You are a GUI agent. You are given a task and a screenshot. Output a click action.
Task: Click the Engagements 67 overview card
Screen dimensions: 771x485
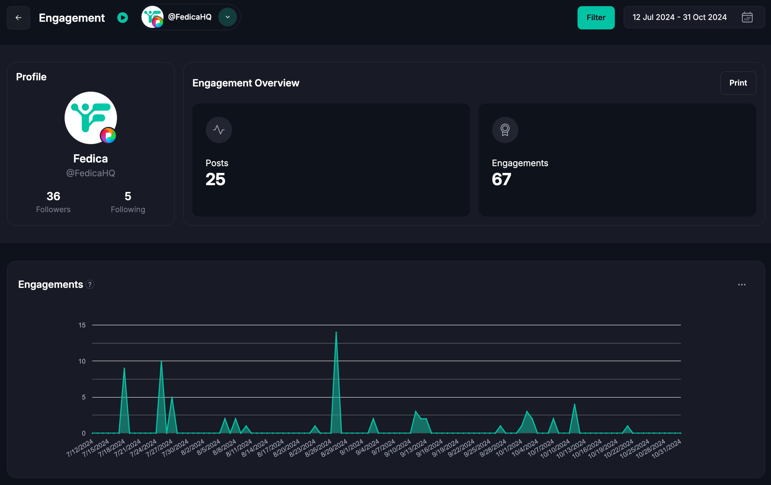(x=617, y=160)
